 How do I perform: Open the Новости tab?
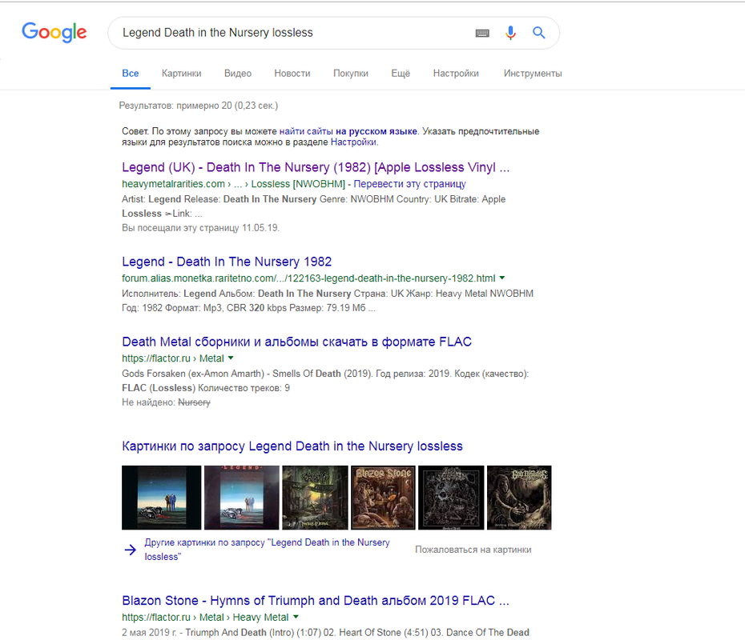click(x=292, y=74)
